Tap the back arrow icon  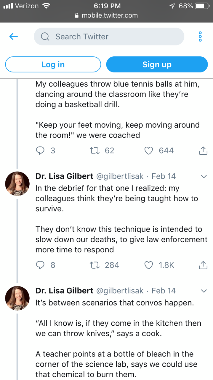14,37
